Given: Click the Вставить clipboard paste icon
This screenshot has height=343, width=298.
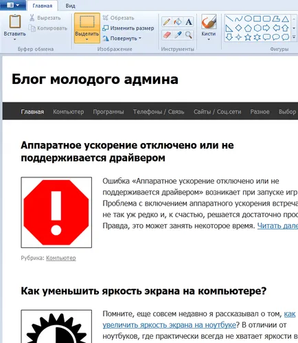Looking at the screenshot, I should [x=15, y=21].
